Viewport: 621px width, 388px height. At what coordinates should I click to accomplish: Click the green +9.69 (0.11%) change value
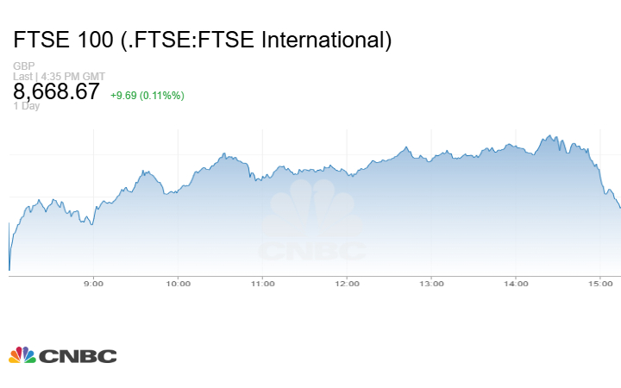147,95
